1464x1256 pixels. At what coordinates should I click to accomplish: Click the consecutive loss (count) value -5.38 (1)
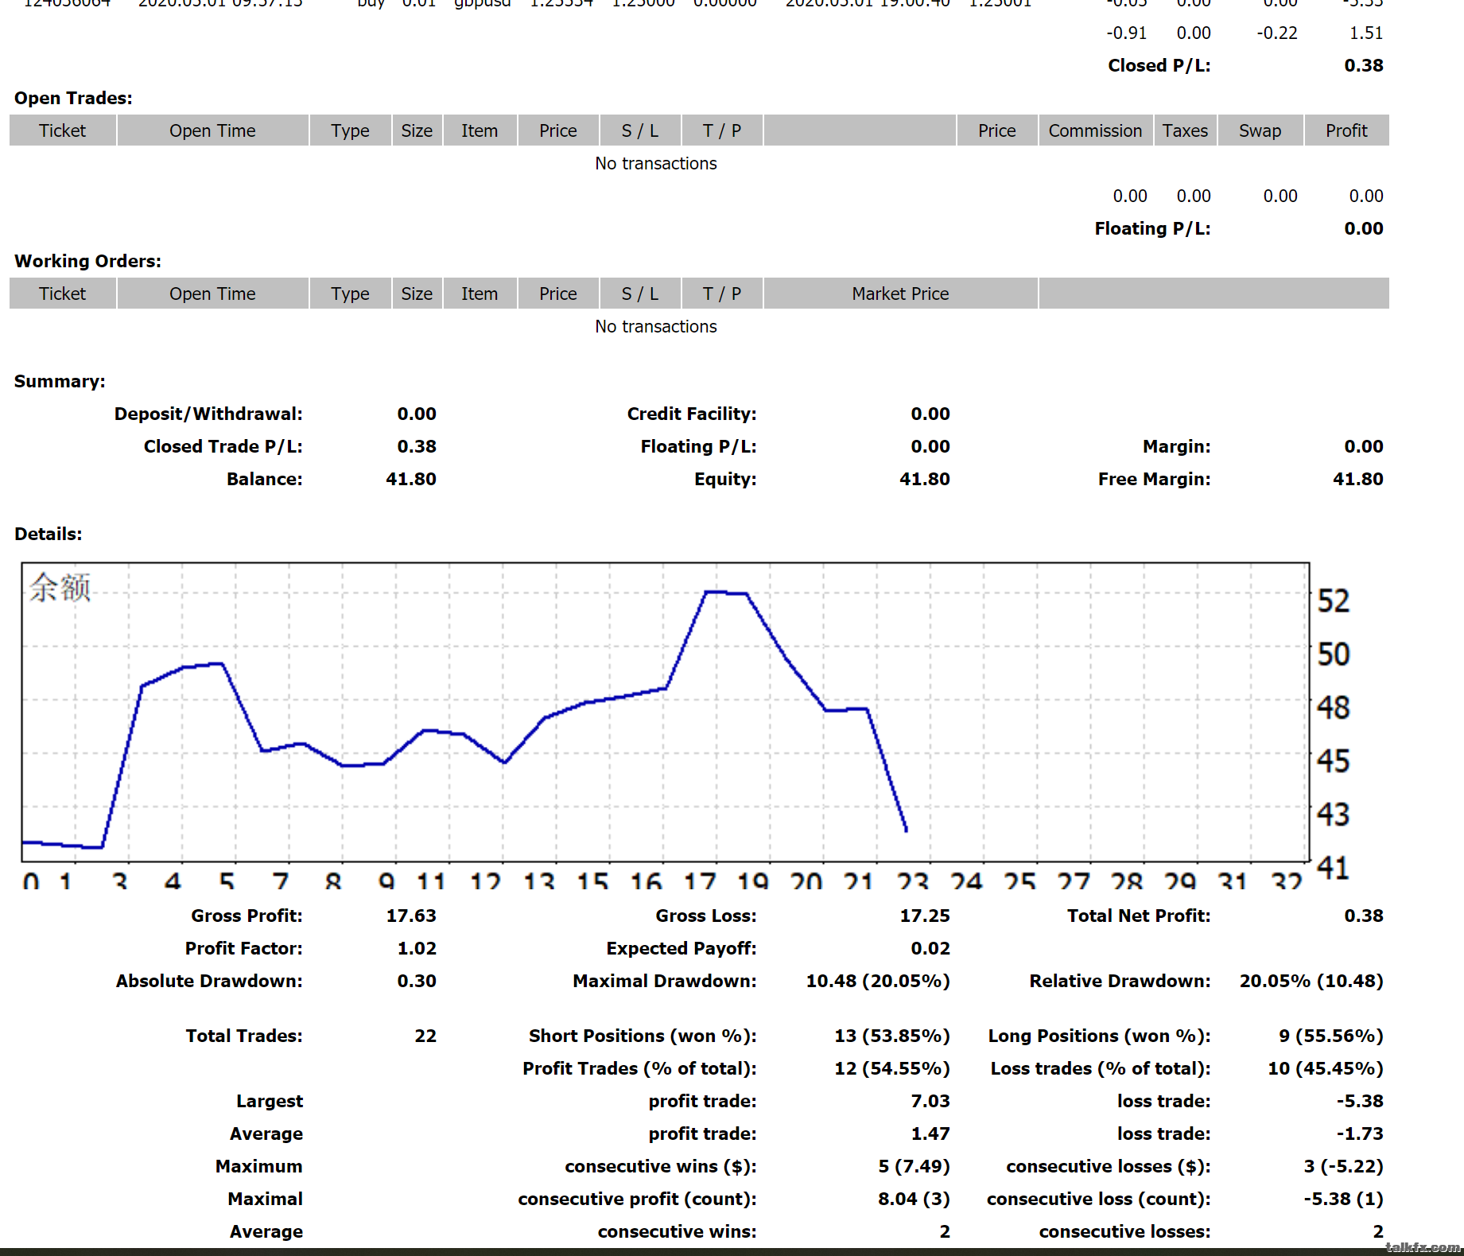click(x=1343, y=1199)
